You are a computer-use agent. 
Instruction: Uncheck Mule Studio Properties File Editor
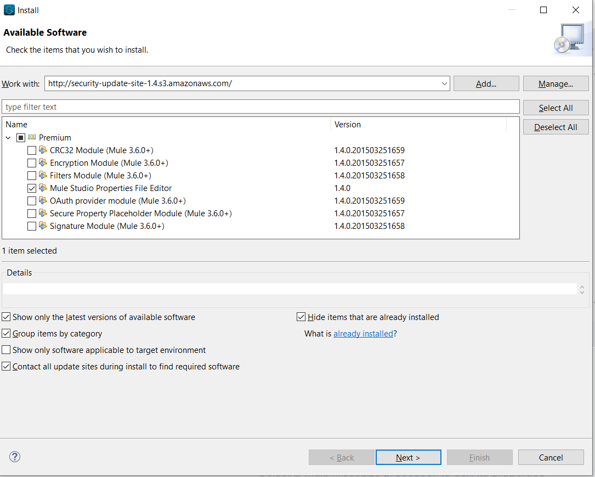31,188
